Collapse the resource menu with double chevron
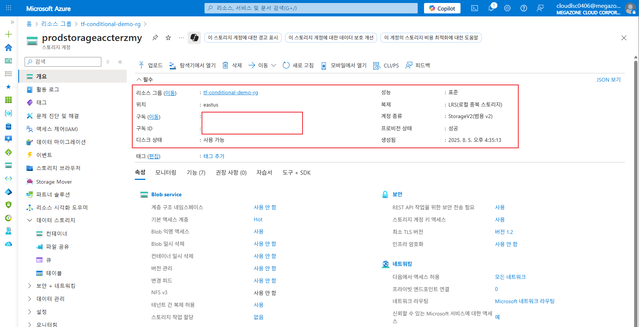 point(120,62)
